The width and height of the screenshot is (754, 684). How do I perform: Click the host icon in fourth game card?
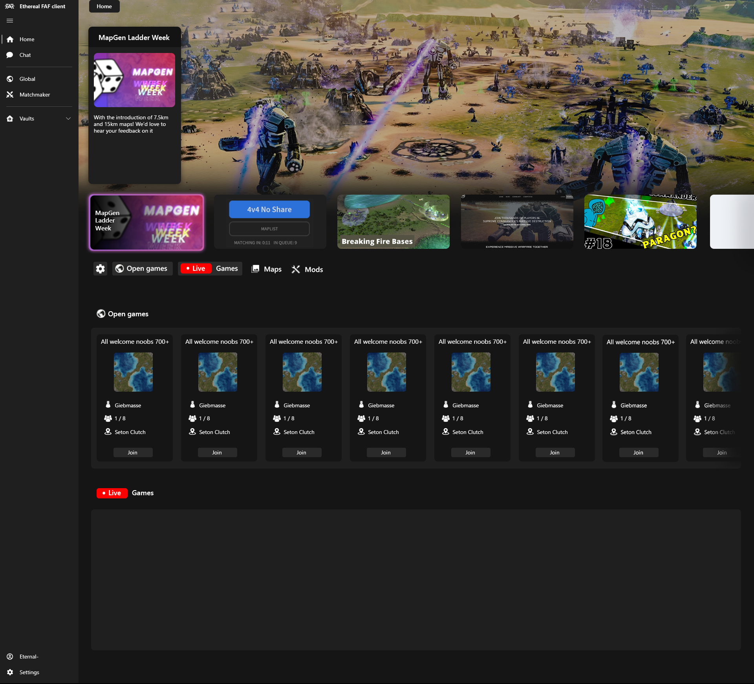361,405
